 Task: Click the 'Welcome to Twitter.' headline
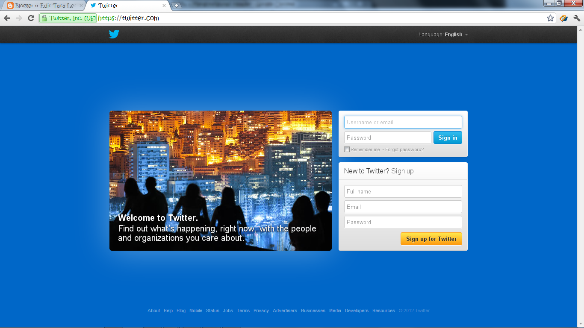coord(158,218)
